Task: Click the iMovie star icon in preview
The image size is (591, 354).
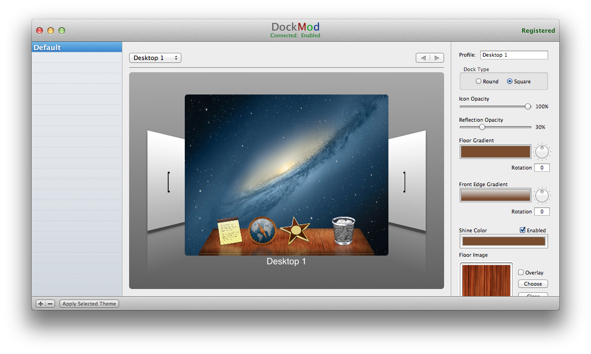Action: tap(295, 230)
